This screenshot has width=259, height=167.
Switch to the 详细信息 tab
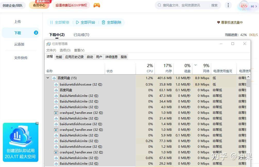111,57
